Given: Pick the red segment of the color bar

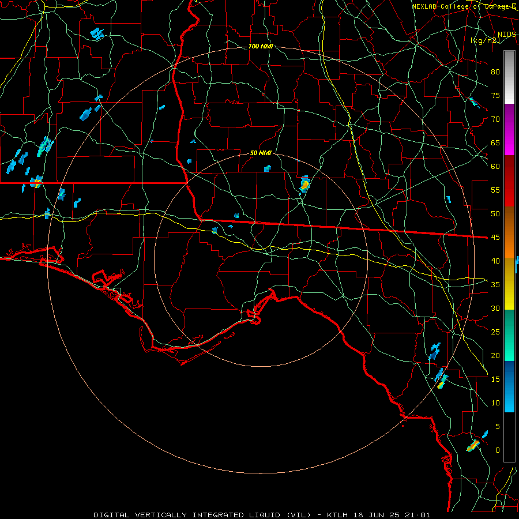Looking at the screenshot, I should 509,181.
